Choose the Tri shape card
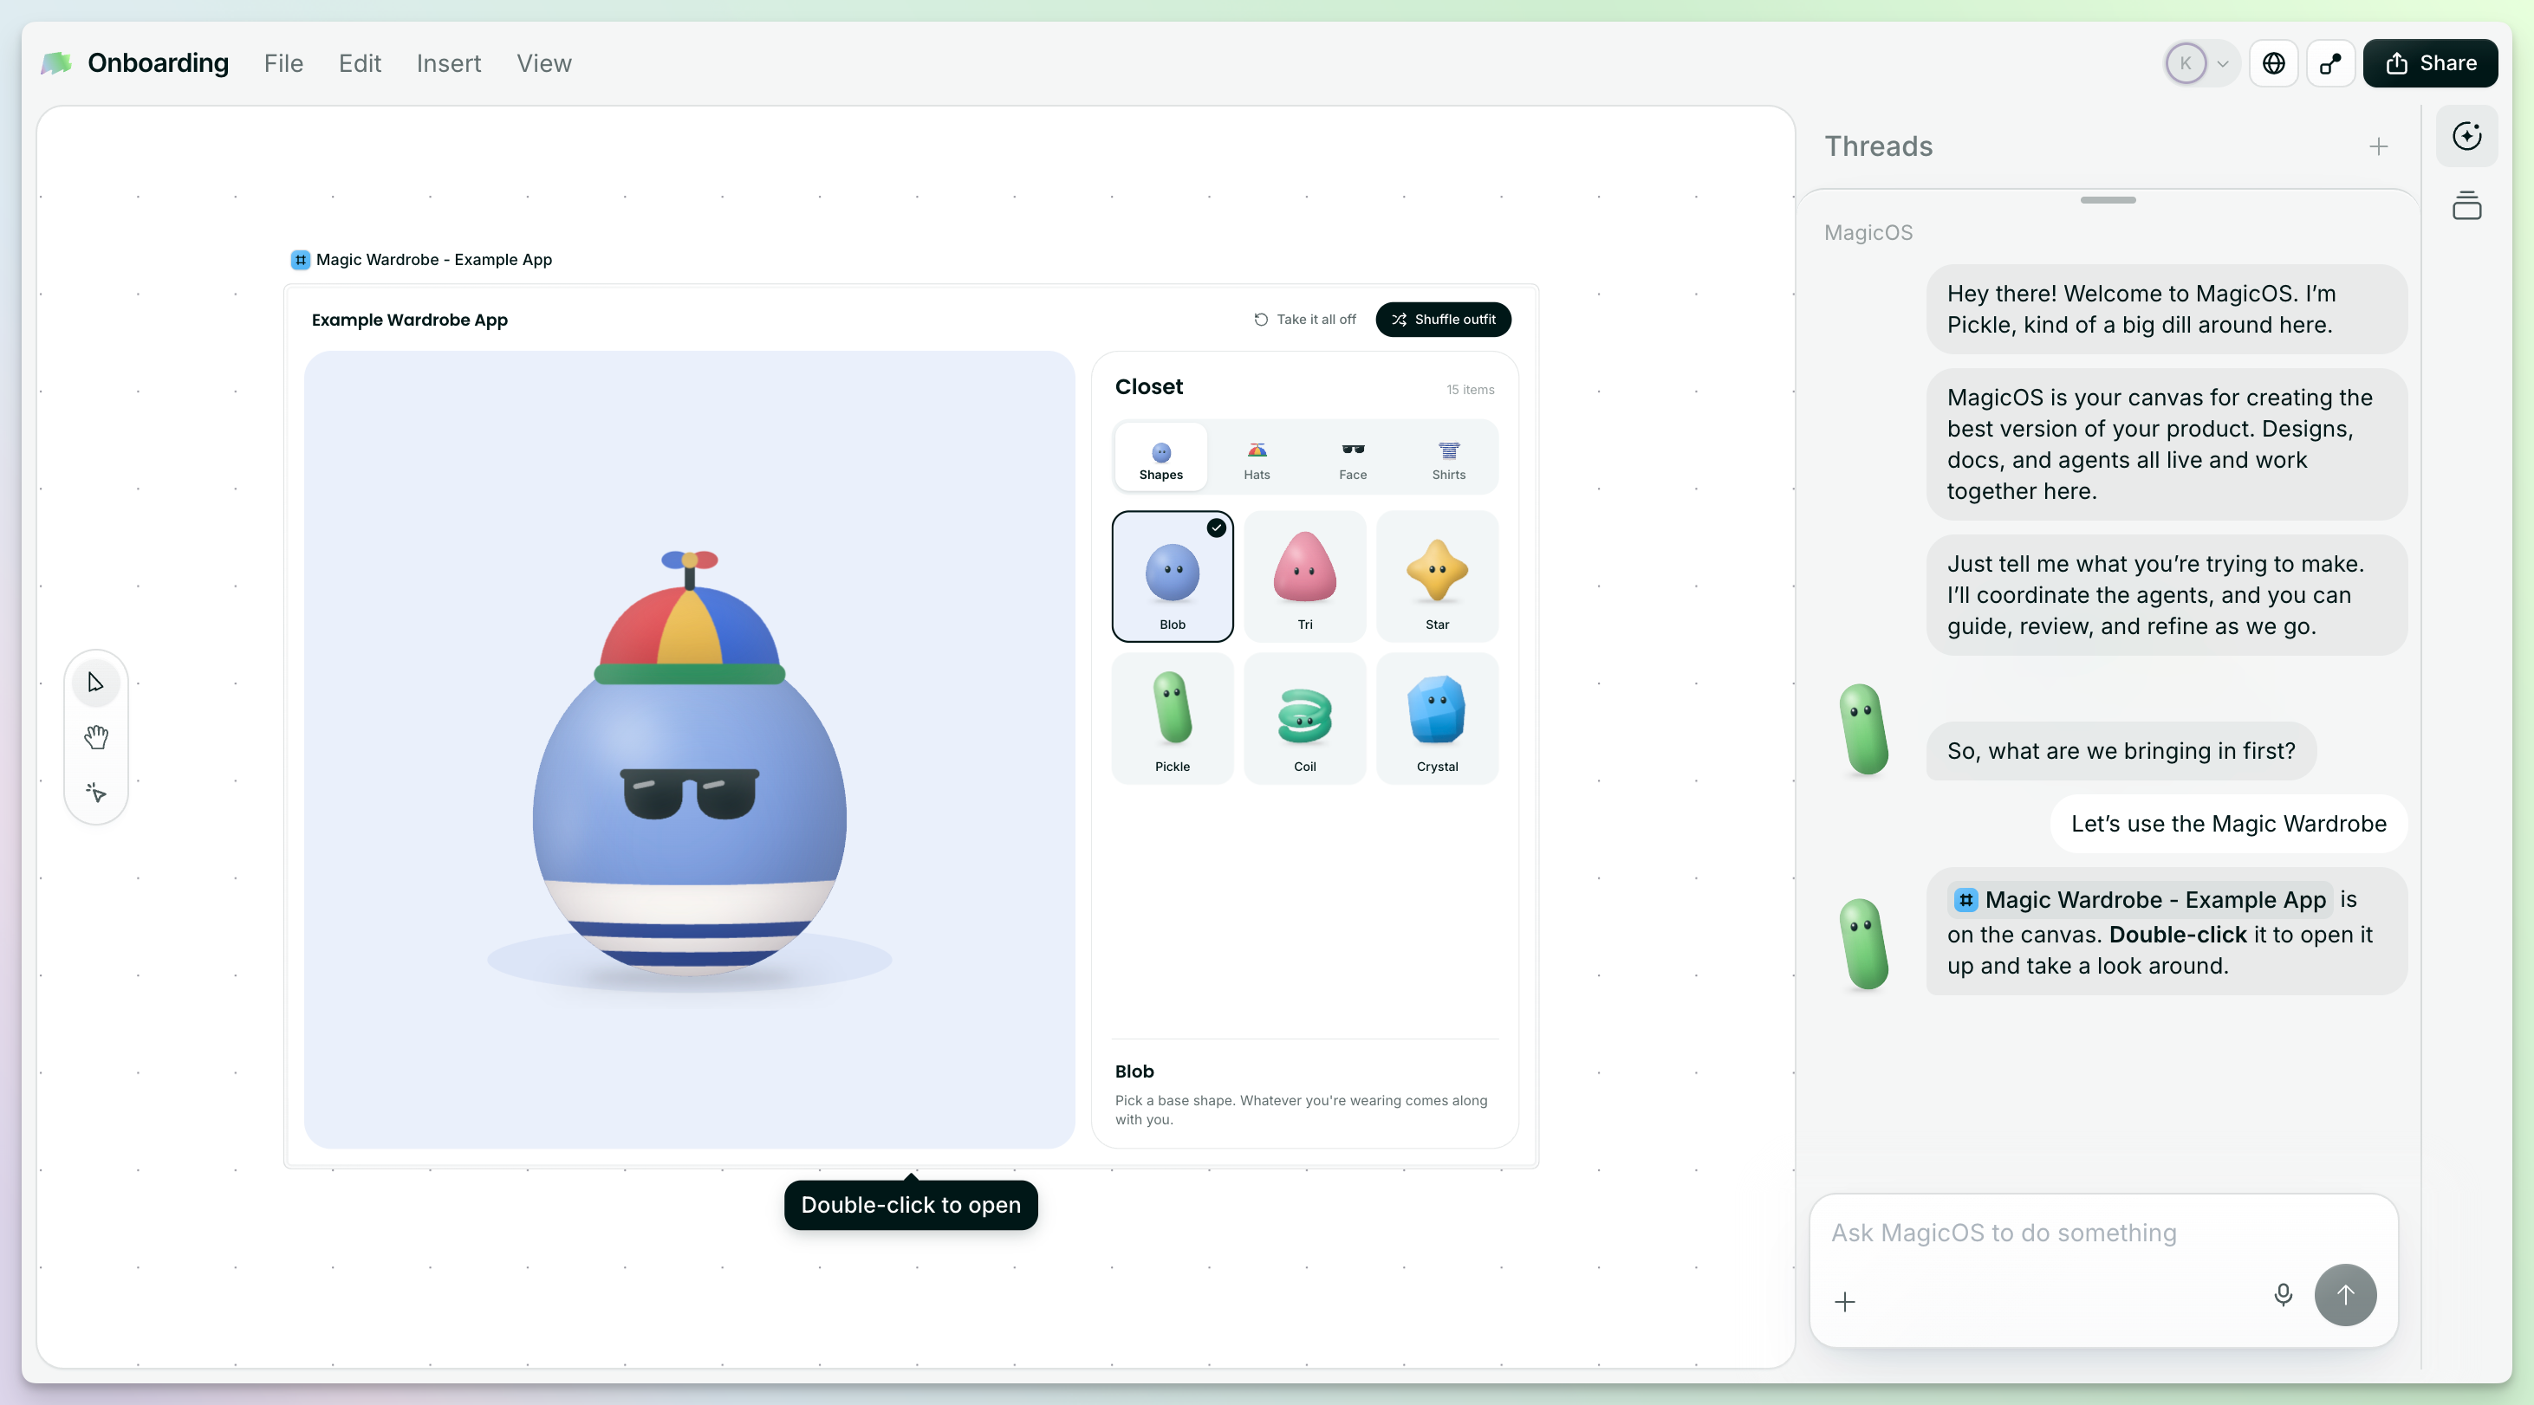Image resolution: width=2534 pixels, height=1405 pixels. point(1304,576)
